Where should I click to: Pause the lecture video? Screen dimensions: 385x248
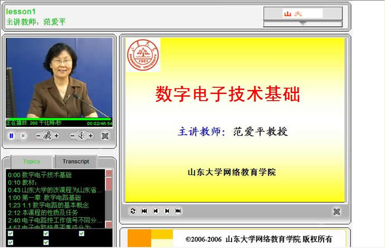tap(11, 136)
